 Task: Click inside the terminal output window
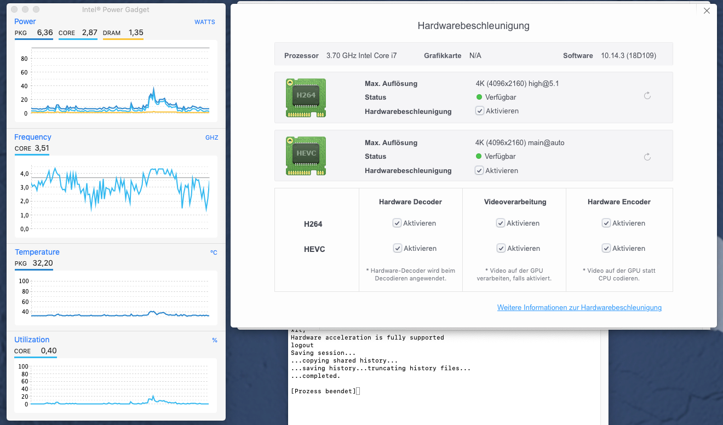tap(448, 378)
